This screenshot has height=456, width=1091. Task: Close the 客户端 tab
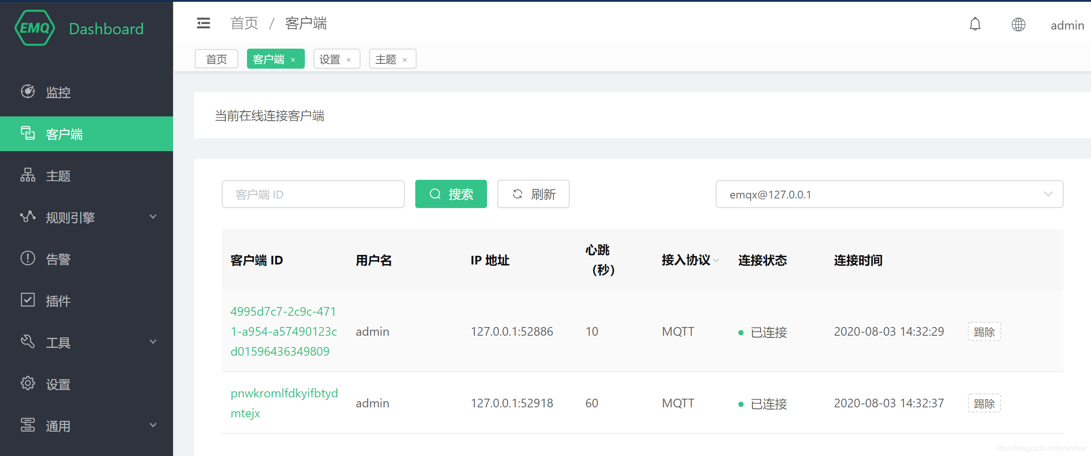(293, 60)
